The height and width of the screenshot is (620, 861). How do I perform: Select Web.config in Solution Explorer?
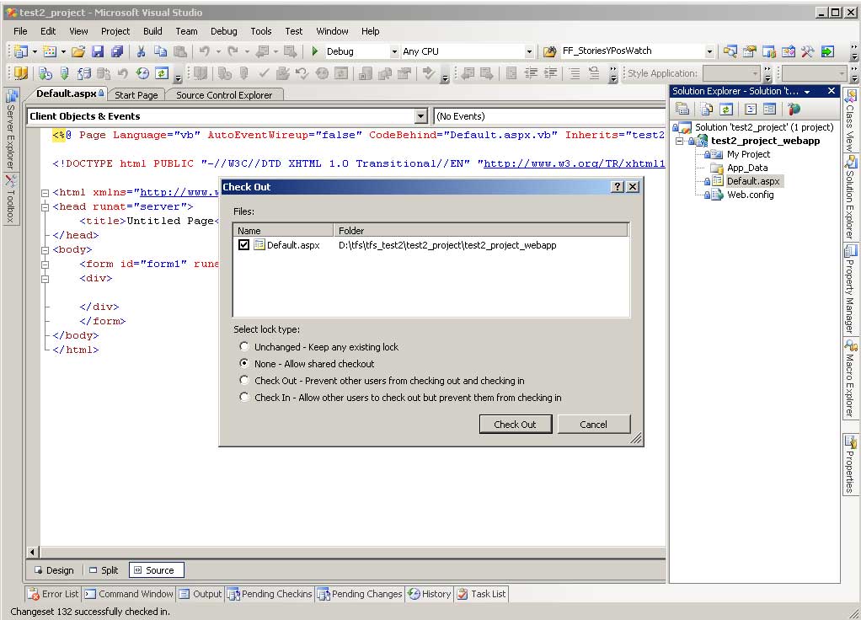(x=750, y=195)
